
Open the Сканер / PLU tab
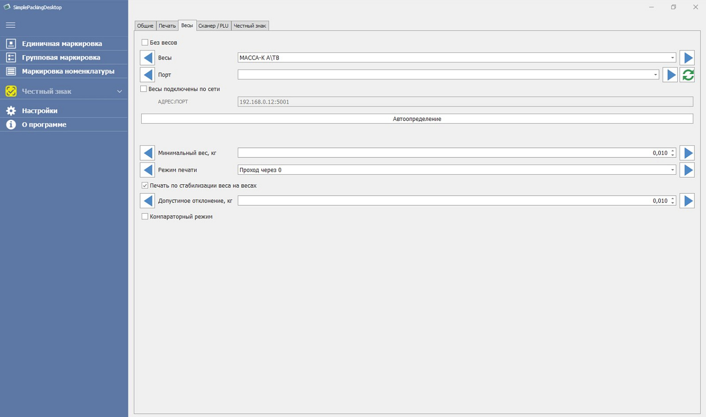point(214,26)
